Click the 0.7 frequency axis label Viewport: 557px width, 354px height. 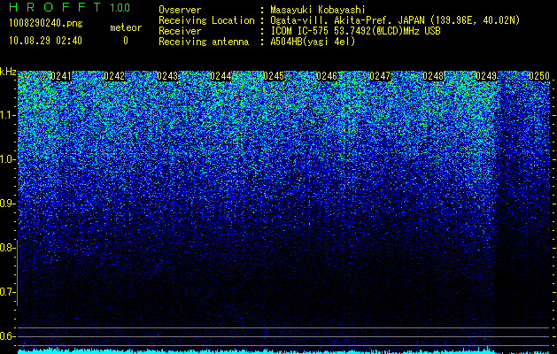[7, 292]
